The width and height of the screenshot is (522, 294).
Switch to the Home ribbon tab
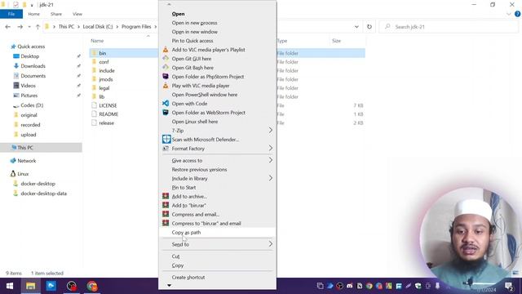[x=33, y=14]
